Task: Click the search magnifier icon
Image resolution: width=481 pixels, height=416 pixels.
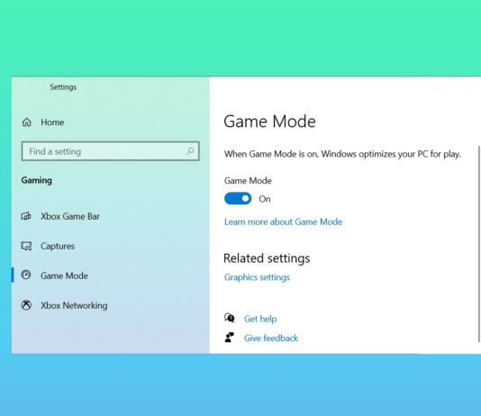Action: (190, 151)
